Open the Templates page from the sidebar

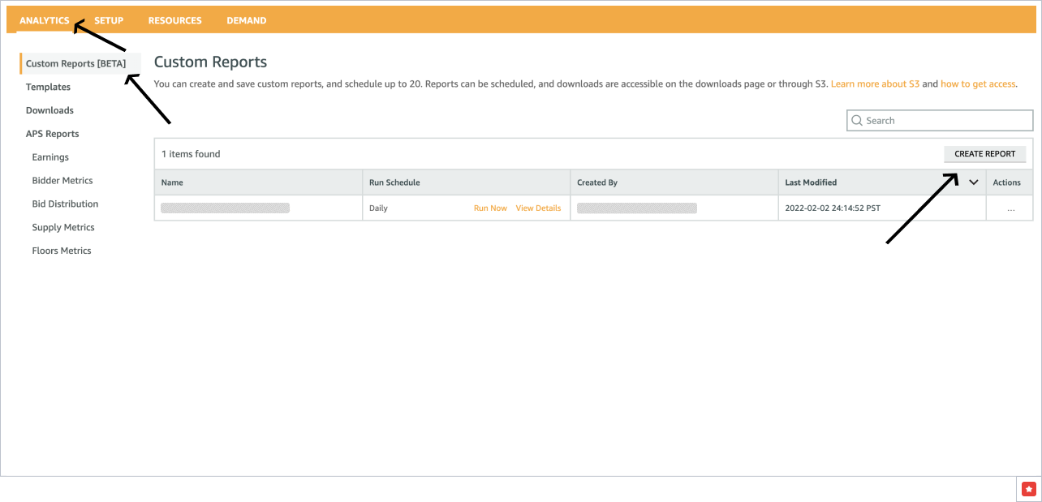click(48, 87)
